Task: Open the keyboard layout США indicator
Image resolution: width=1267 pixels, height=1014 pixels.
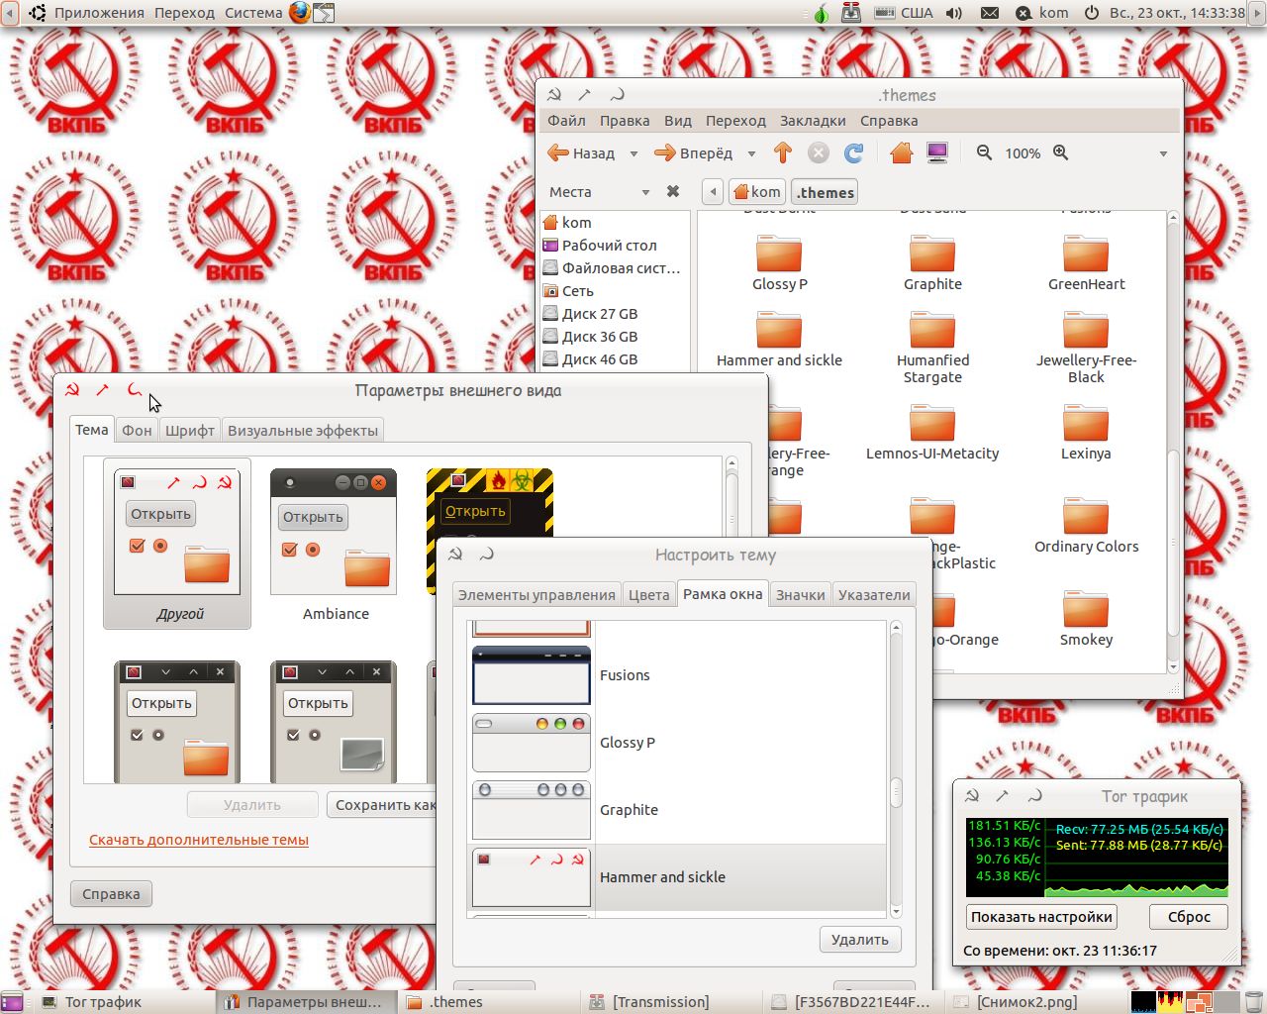Action: (x=905, y=13)
